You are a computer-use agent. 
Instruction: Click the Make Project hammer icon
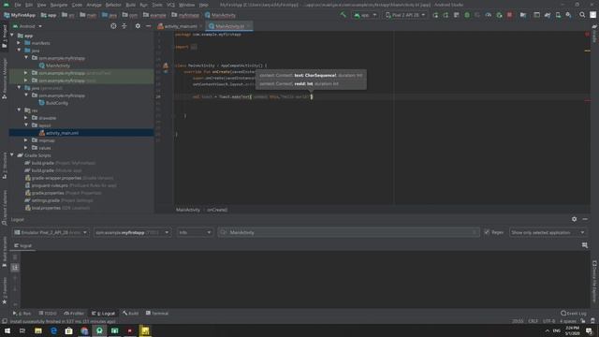tap(343, 15)
